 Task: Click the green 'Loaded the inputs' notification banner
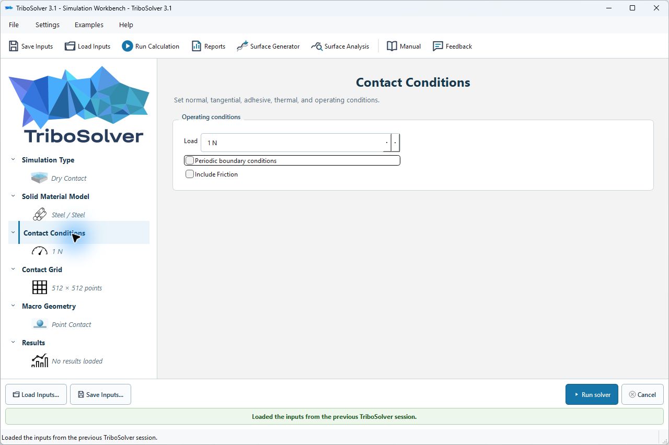pyautogui.click(x=334, y=416)
